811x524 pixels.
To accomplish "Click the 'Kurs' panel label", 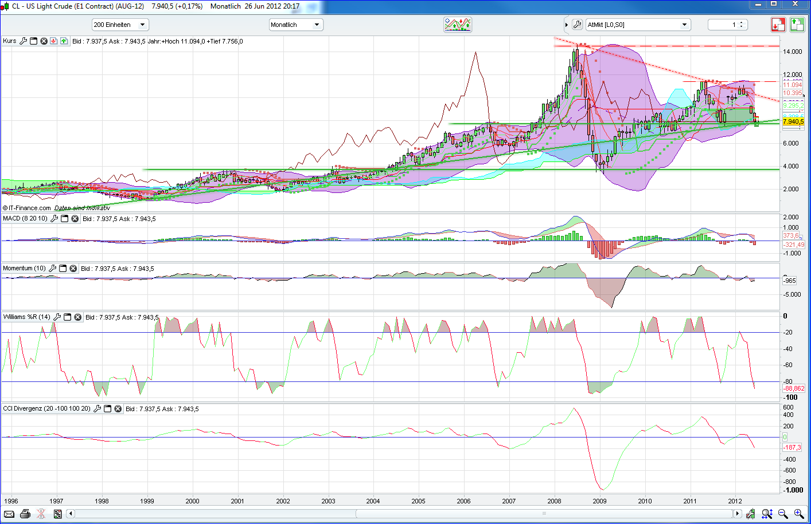I will pyautogui.click(x=10, y=41).
